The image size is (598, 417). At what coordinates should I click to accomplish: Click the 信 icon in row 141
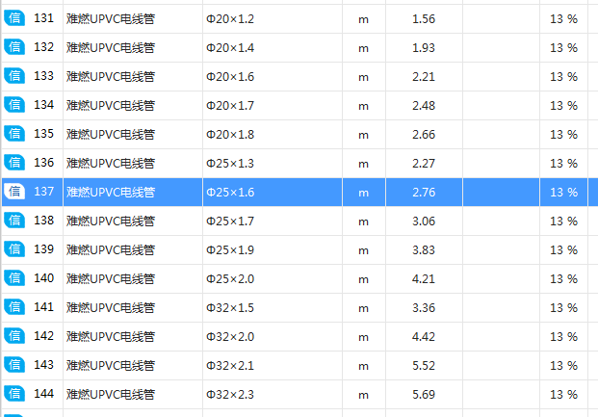coord(14,307)
